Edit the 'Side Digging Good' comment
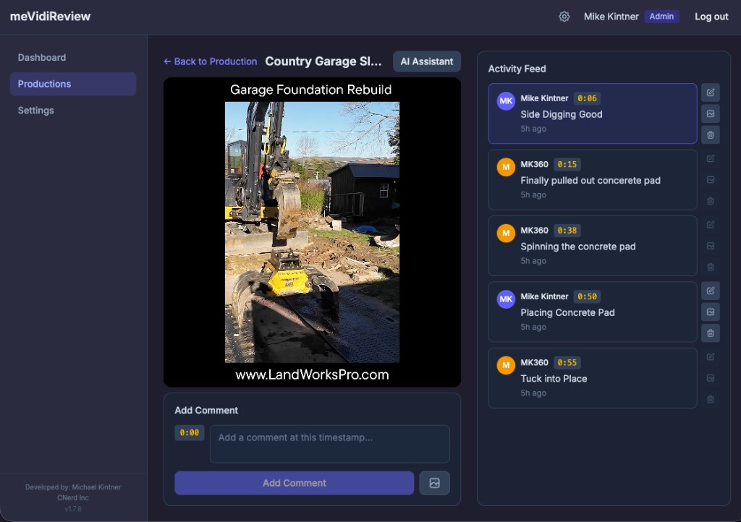The height and width of the screenshot is (522, 741). pos(710,92)
